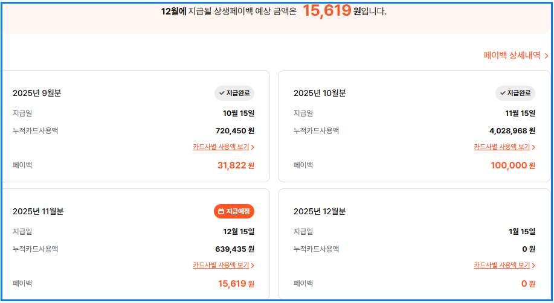Click chevron arrow of 12월분 카드사별 link
Screen dimensions: 554x303
point(533,265)
